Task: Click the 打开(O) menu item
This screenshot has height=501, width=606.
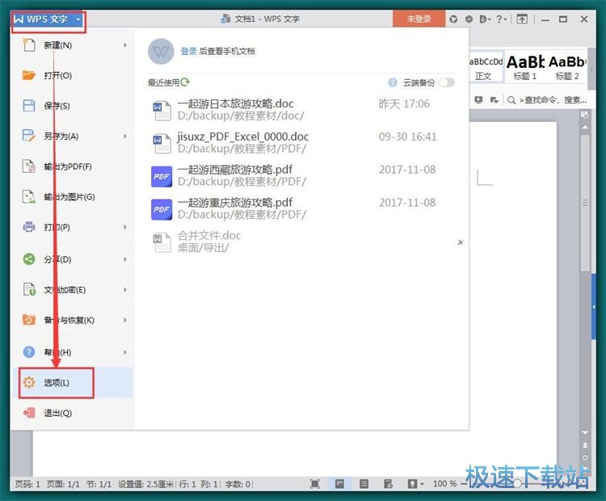Action: point(74,75)
